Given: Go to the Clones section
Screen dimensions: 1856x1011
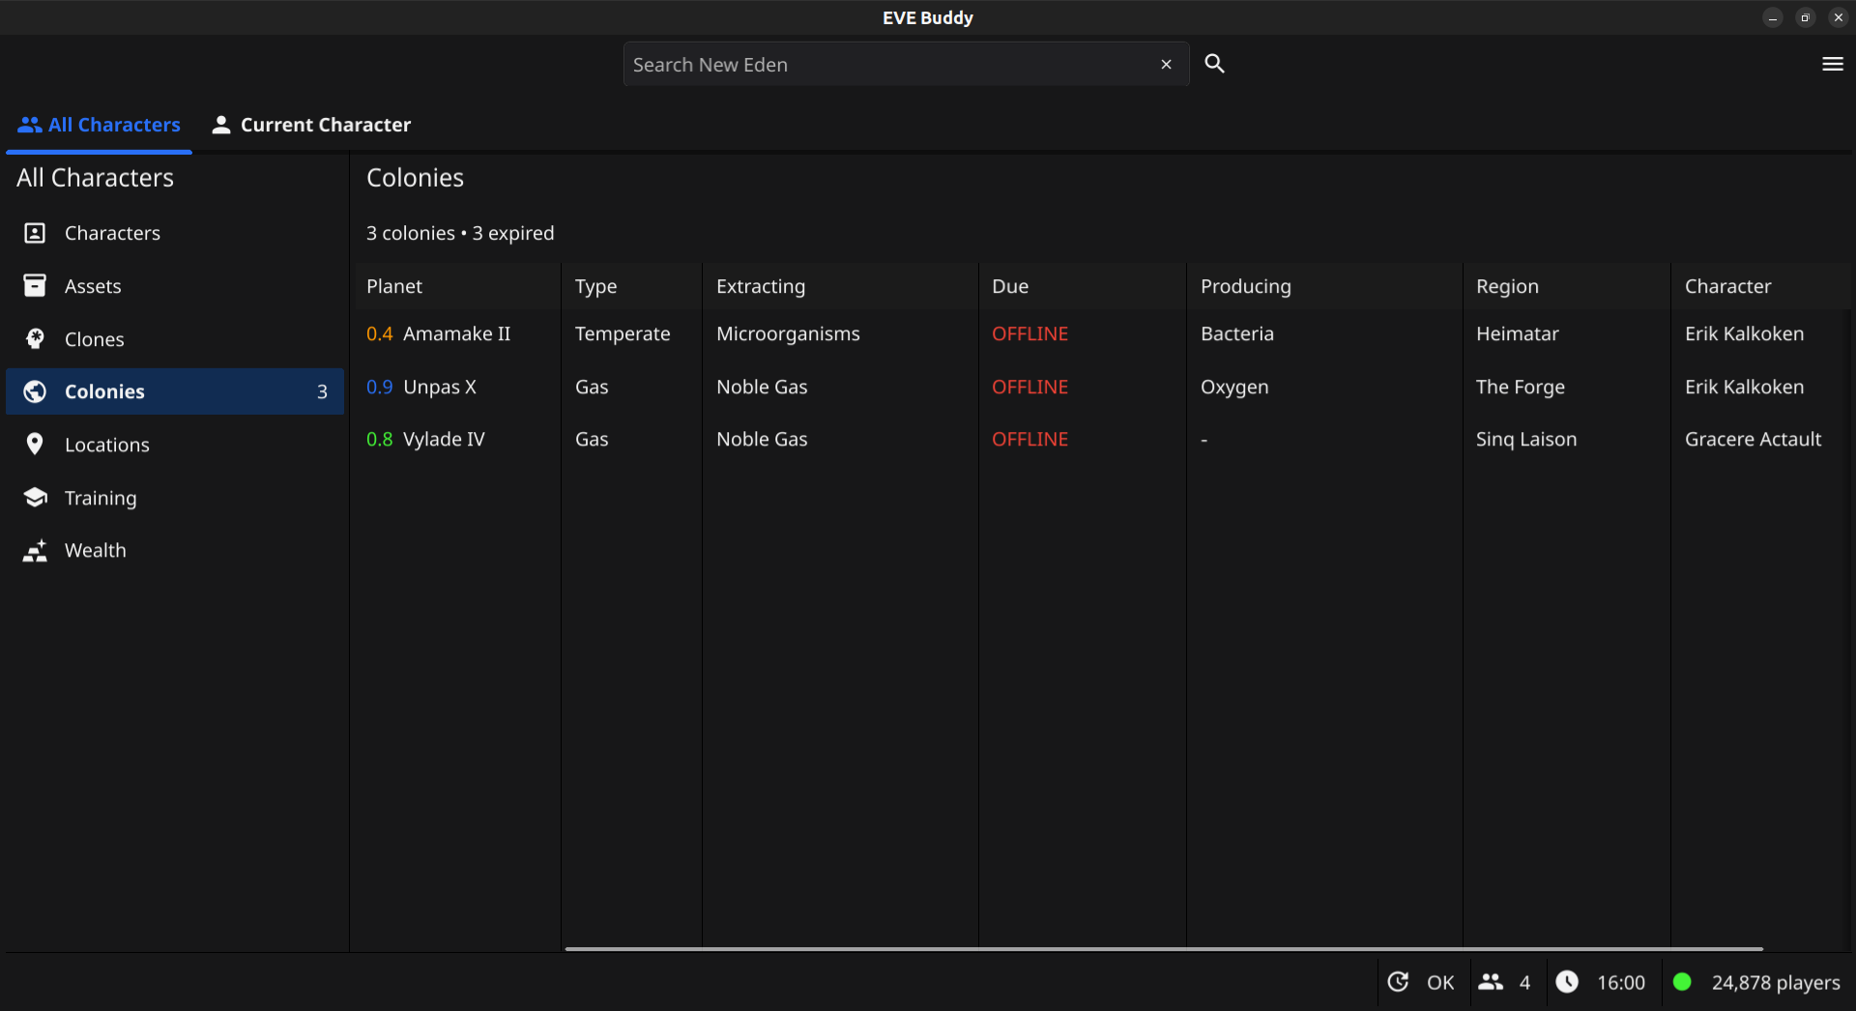Looking at the screenshot, I should point(94,339).
